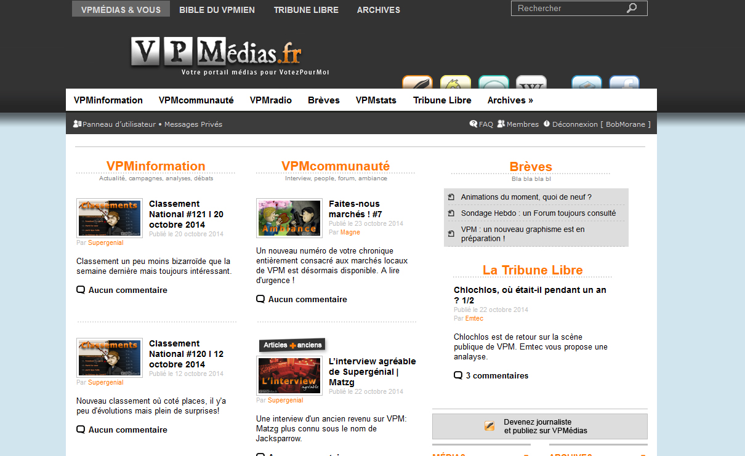Open the VPMcommunauté orange section heading
Screen dimensions: 745x456
336,166
